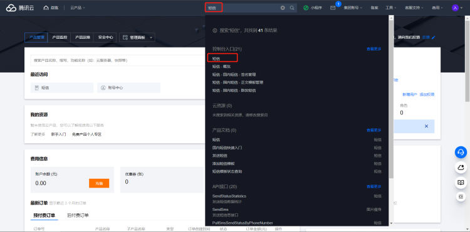Expand the 云产品 dropdown menu
470x232 pixels.
pyautogui.click(x=78, y=8)
